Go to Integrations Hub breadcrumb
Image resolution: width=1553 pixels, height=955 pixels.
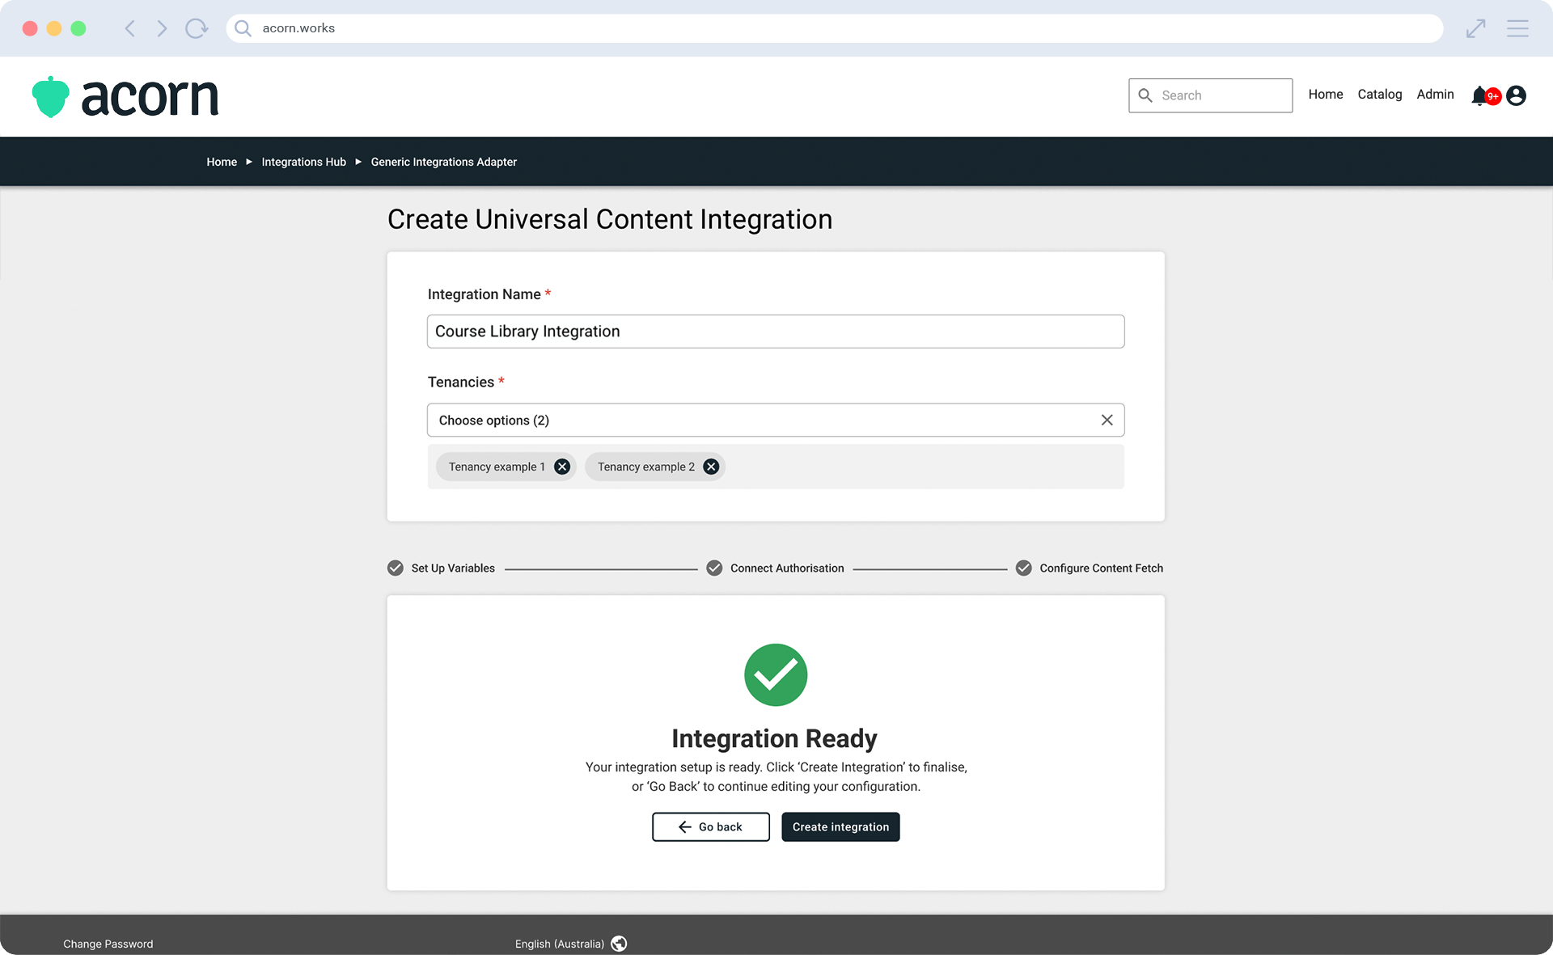(303, 162)
